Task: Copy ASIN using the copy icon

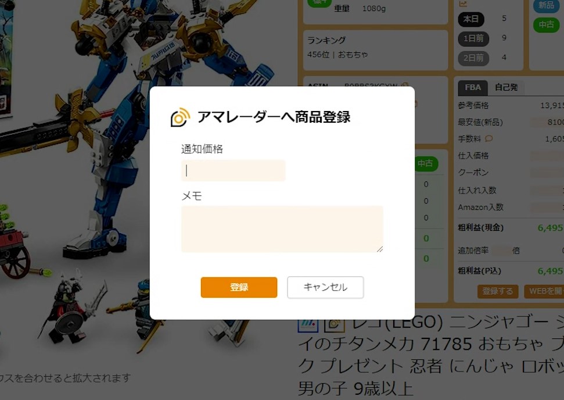Action: (405, 85)
